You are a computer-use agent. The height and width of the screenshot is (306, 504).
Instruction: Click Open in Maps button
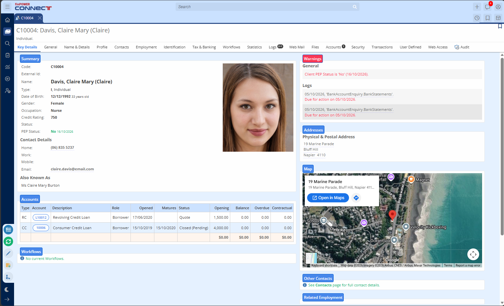coord(328,198)
